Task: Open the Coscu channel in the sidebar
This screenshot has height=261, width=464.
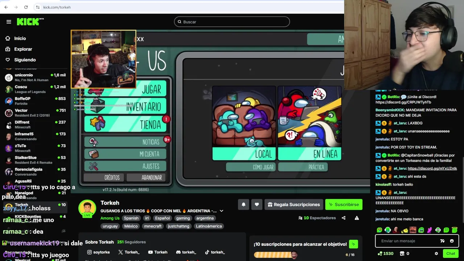Action: point(35,89)
